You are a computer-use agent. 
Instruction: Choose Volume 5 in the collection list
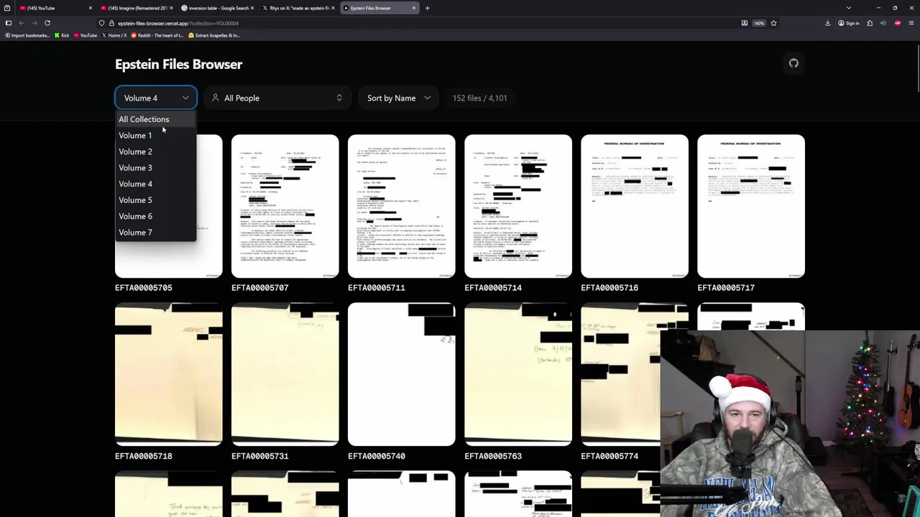coord(156,200)
